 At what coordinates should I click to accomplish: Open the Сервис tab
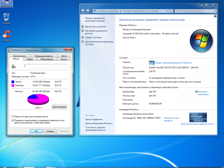coord(30,59)
